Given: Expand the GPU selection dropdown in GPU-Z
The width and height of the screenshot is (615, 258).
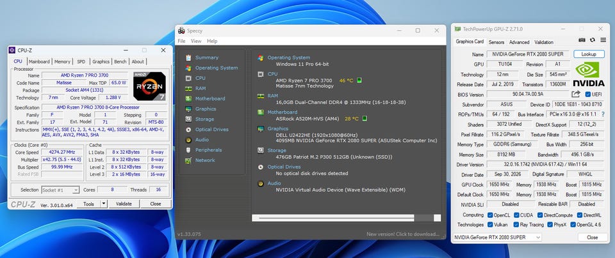Looking at the screenshot, I should click(497, 238).
